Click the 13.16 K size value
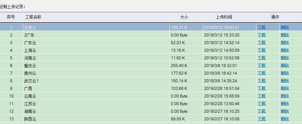The width and height of the screenshot is (302, 124). click(x=178, y=50)
